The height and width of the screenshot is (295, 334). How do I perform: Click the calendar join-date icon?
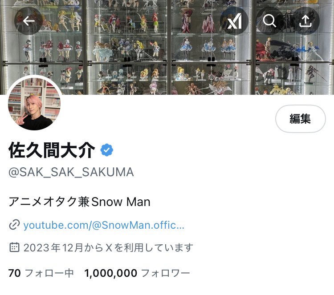[14, 247]
